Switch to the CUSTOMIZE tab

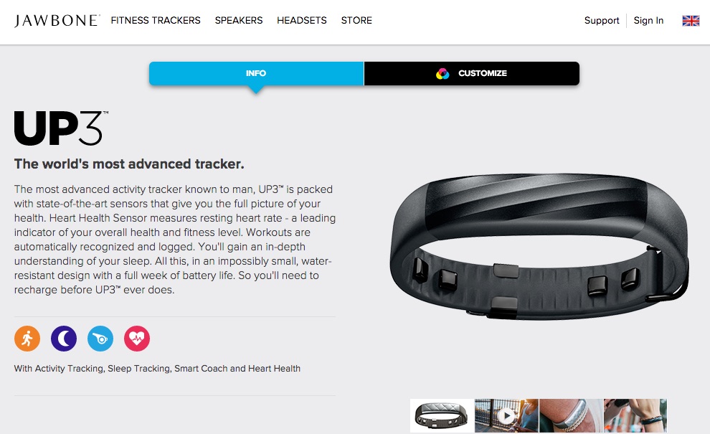pyautogui.click(x=472, y=73)
